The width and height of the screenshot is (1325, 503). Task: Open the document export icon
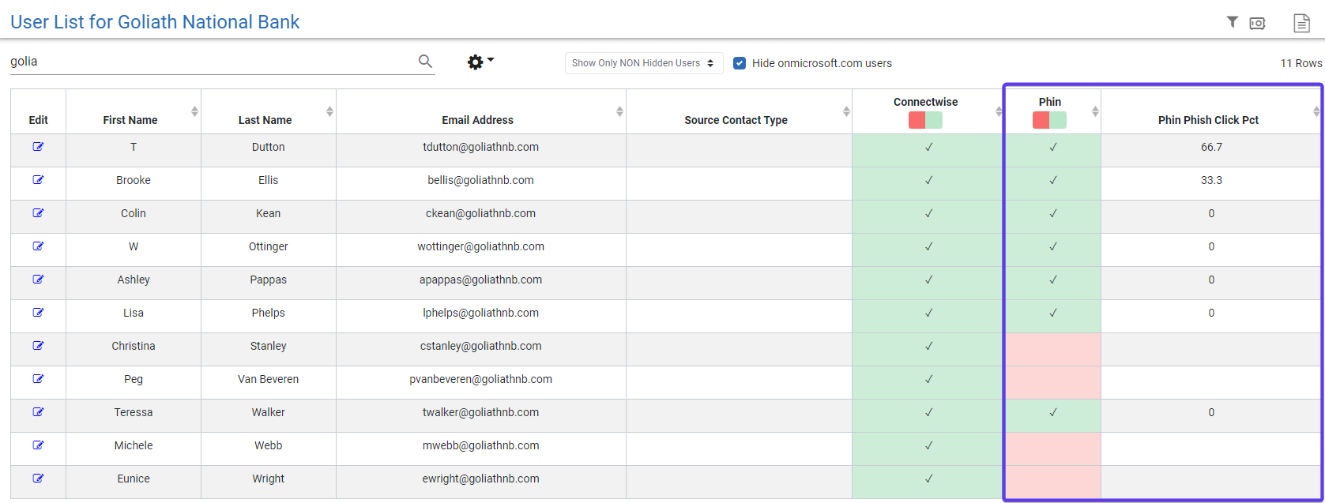pos(1301,24)
